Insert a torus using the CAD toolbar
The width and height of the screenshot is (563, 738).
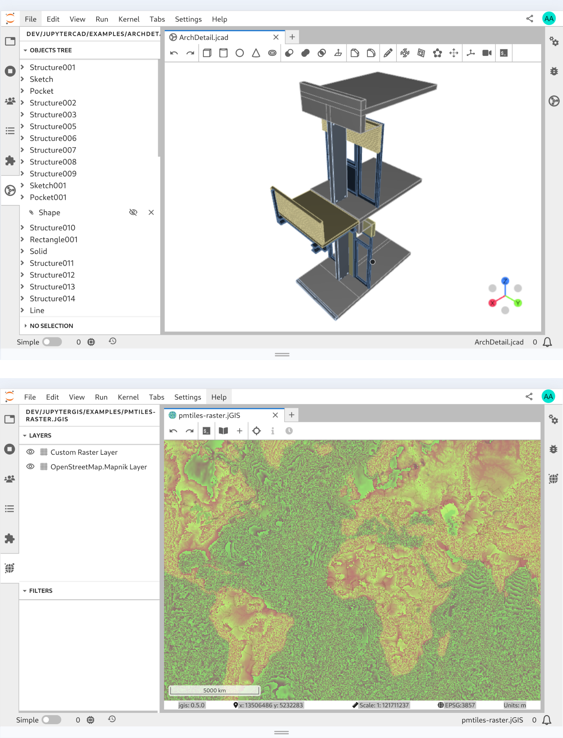tap(272, 53)
